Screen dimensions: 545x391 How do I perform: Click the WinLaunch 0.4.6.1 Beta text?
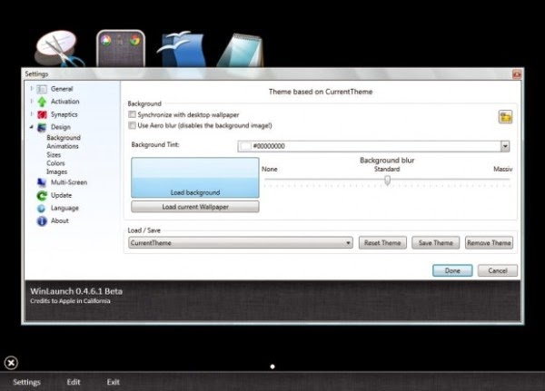pos(76,291)
